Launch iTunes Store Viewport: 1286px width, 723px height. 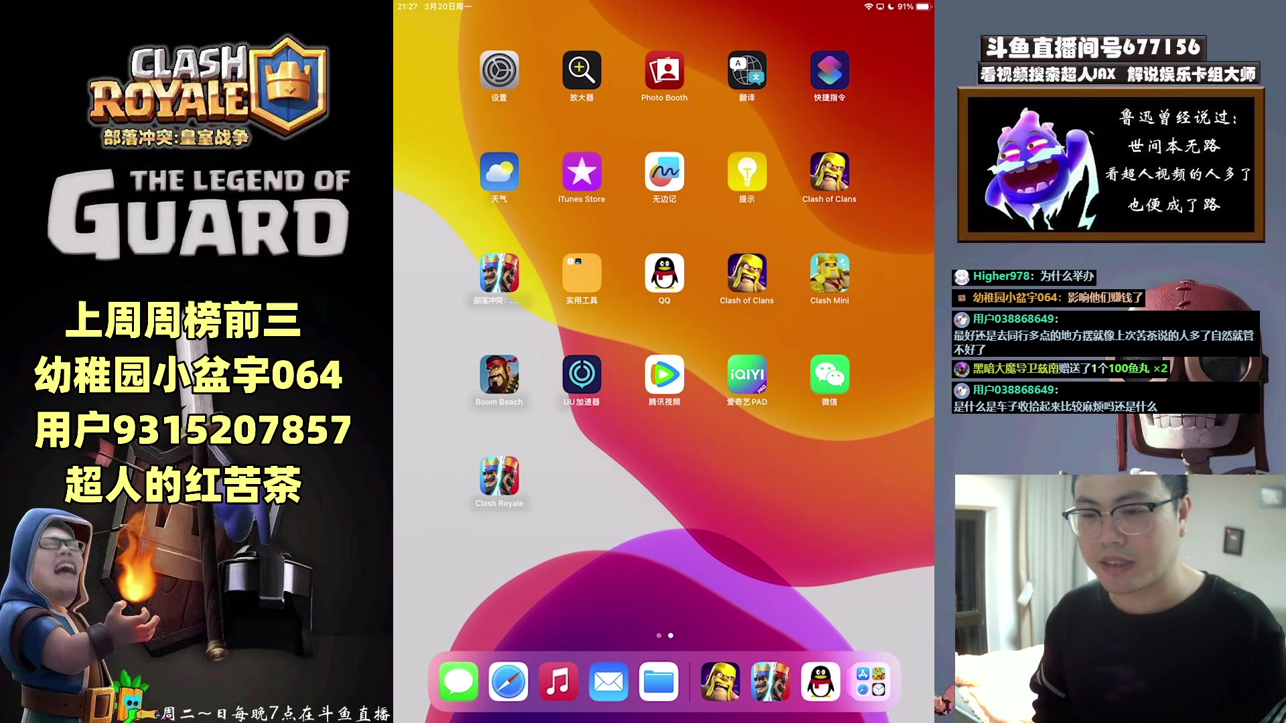581,171
